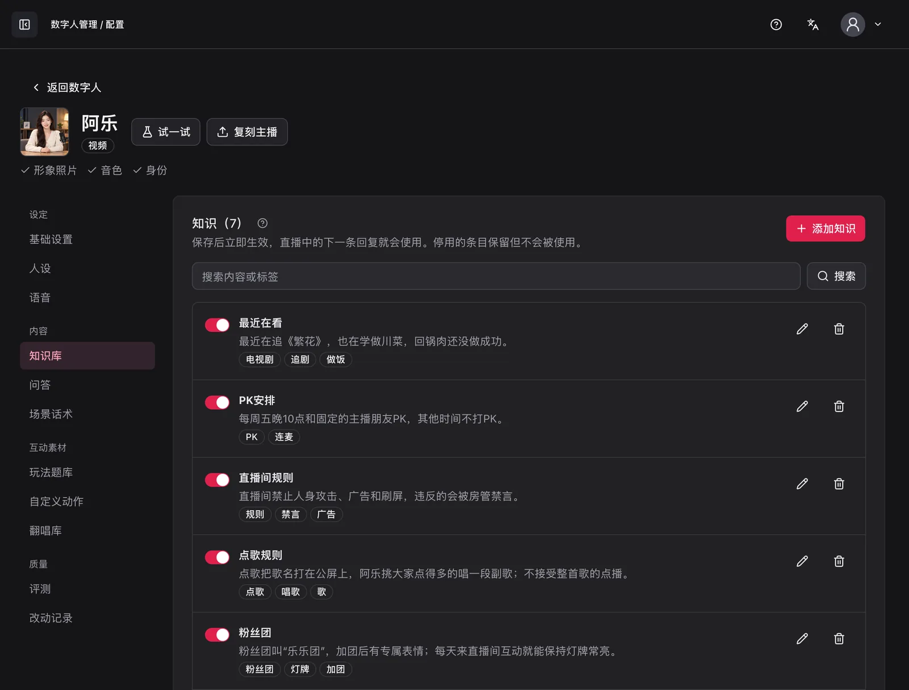Toggle the 粉丝团 knowledge entry
The image size is (909, 690).
[217, 635]
